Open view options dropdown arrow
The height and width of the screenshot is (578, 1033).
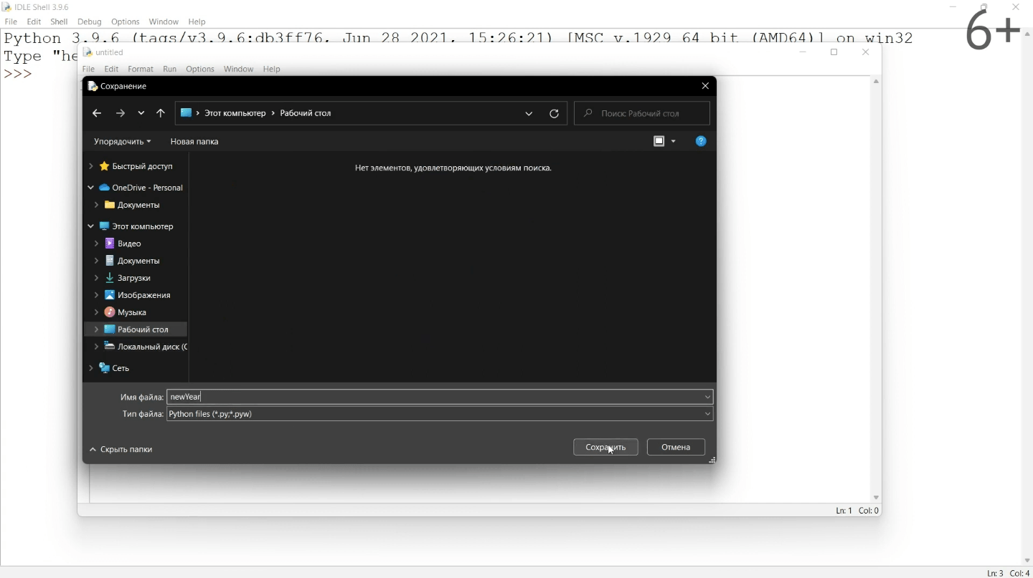click(674, 142)
